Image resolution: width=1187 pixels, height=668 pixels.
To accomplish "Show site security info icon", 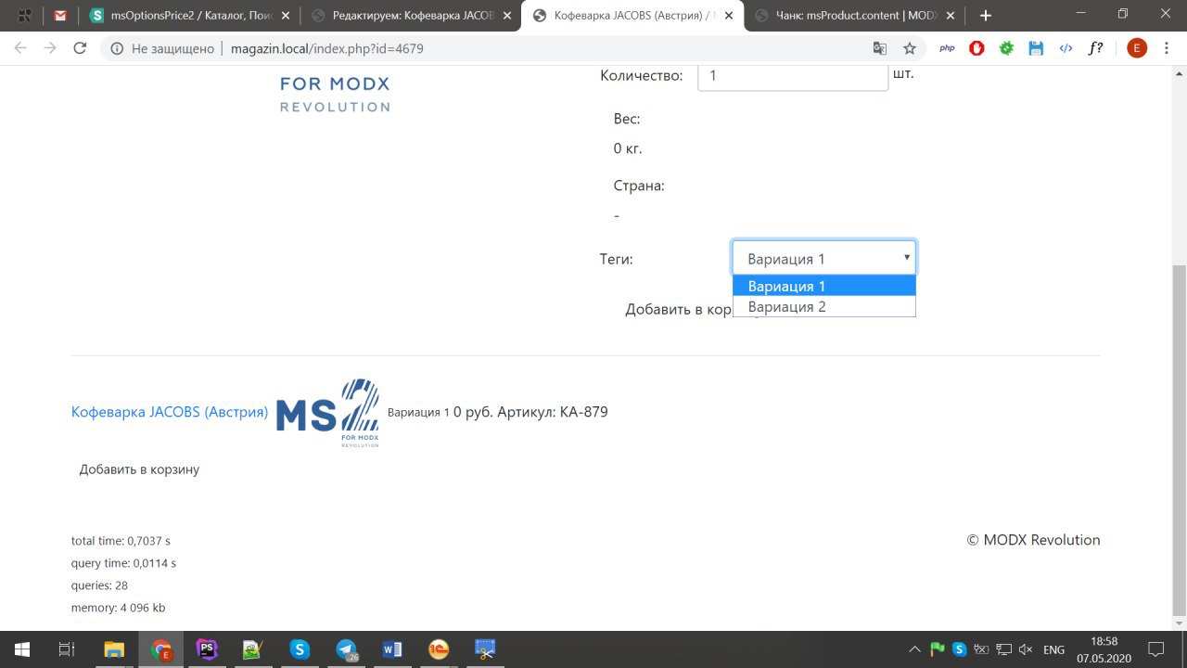I will pyautogui.click(x=117, y=48).
